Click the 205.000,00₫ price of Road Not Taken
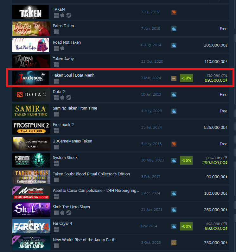Screen dimensions: 236x252 click(215, 45)
